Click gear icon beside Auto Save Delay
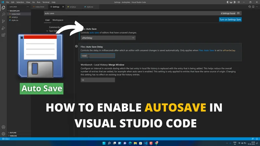The width and height of the screenshot is (260, 146). 76,46
